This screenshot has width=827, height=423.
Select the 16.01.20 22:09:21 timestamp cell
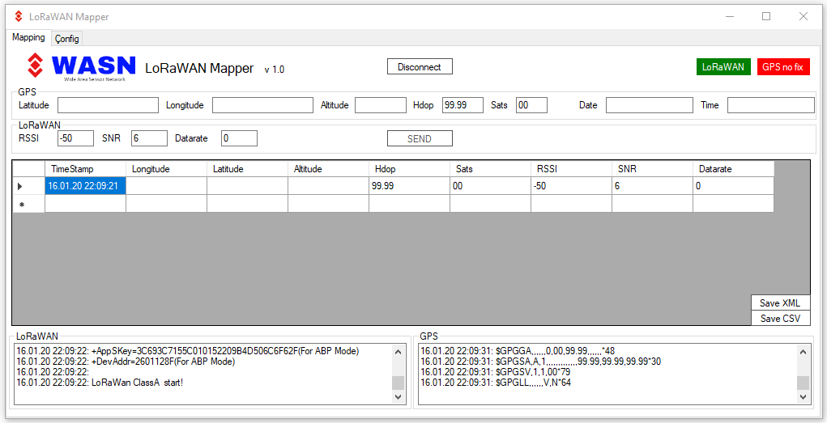85,186
